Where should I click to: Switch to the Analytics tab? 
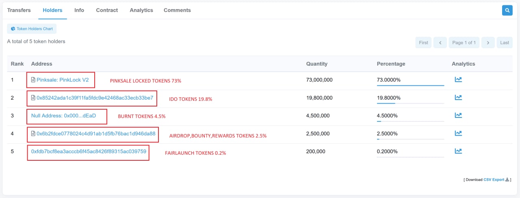[x=141, y=10]
